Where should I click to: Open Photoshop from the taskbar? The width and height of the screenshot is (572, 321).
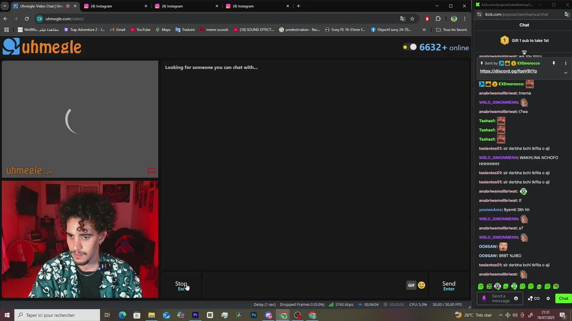(254, 315)
